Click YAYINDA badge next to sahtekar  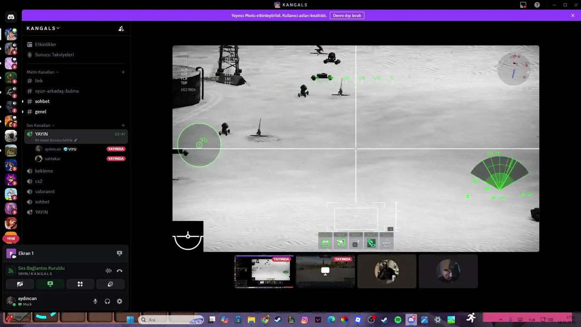[116, 159]
